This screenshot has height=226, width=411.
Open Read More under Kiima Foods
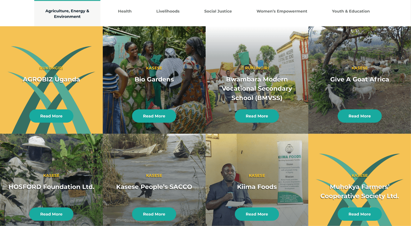[x=257, y=214]
